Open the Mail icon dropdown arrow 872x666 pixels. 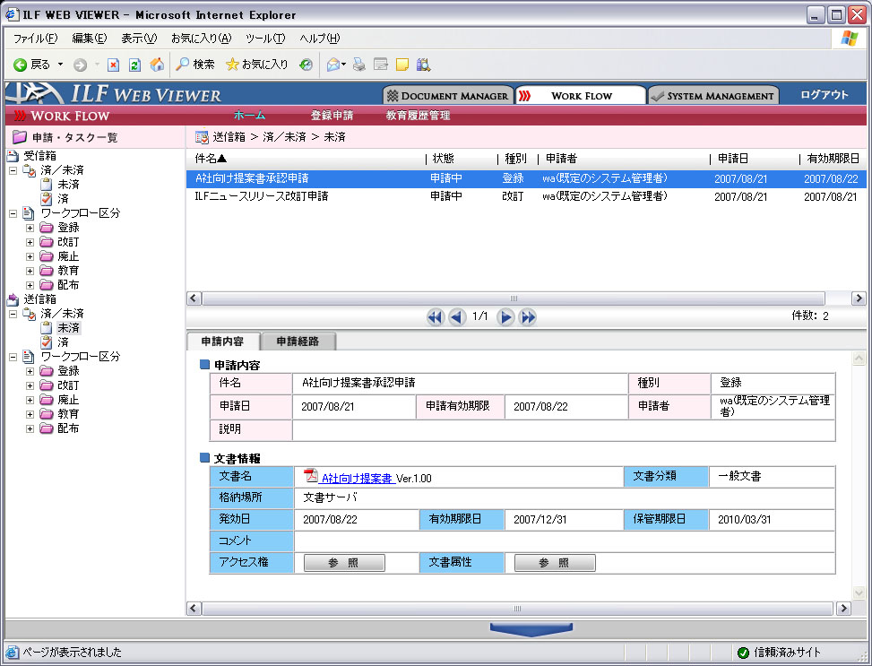click(x=343, y=65)
